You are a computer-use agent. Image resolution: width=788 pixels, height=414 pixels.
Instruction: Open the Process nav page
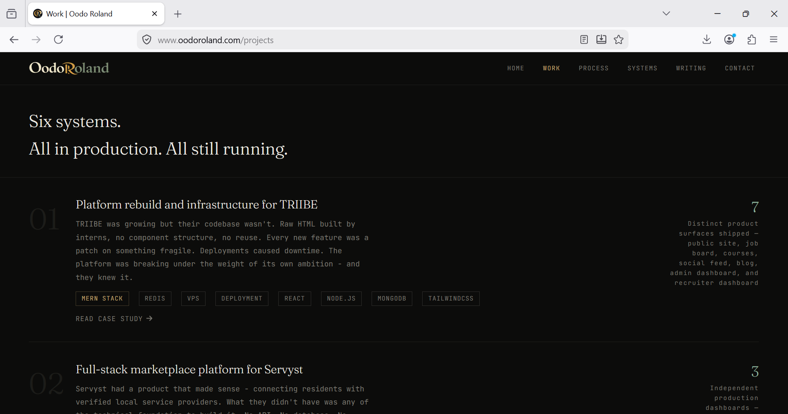[594, 68]
